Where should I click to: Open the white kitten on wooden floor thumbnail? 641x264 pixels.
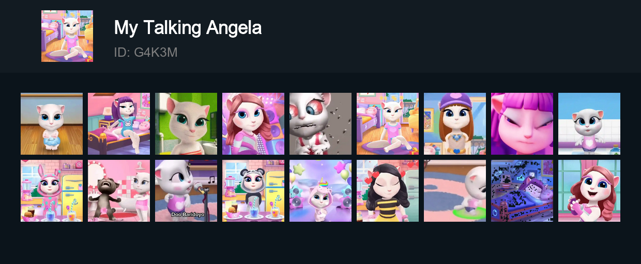[52, 124]
